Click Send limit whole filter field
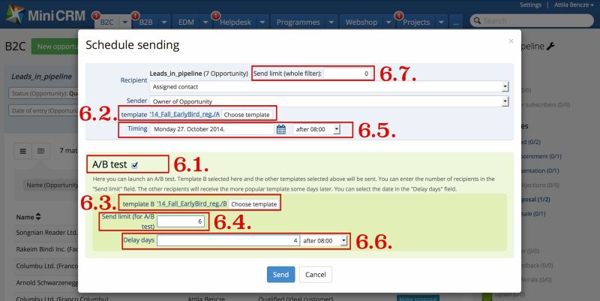Viewport: 600px width, 301px height. point(348,73)
